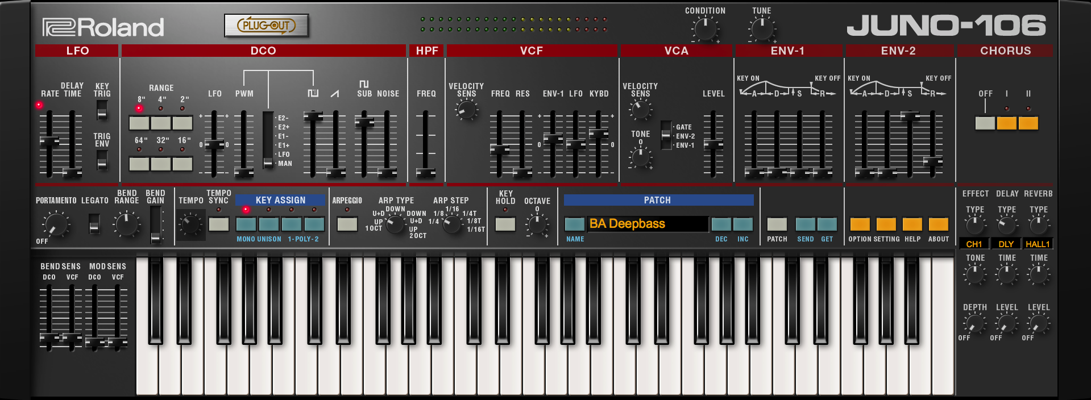Viewport: 1091px width, 400px height.
Task: Click the DCO LFO slider
Action: (x=214, y=145)
